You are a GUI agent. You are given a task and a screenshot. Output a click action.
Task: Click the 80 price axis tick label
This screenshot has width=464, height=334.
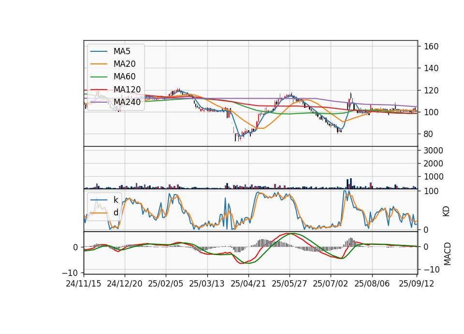click(428, 134)
